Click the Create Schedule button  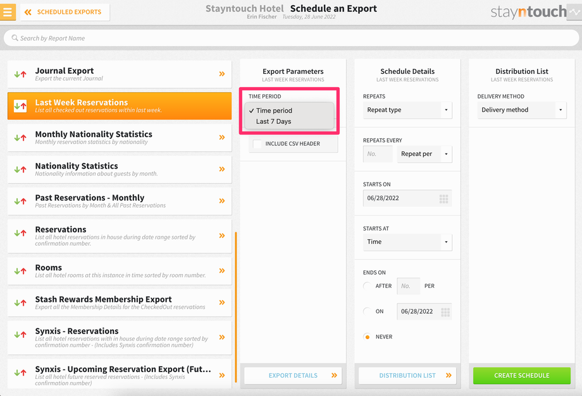[x=521, y=375]
